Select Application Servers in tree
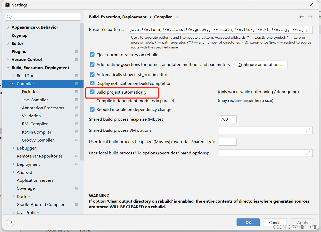Image resolution: width=321 pixels, height=232 pixels. 35,180
